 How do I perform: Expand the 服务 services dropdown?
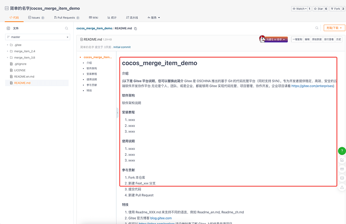(x=153, y=18)
